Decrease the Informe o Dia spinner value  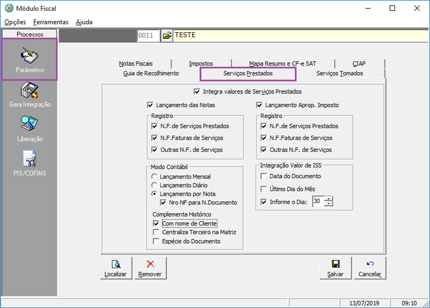328,204
